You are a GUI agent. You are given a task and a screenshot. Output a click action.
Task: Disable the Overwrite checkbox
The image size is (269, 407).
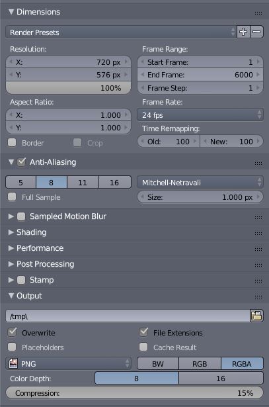12,332
